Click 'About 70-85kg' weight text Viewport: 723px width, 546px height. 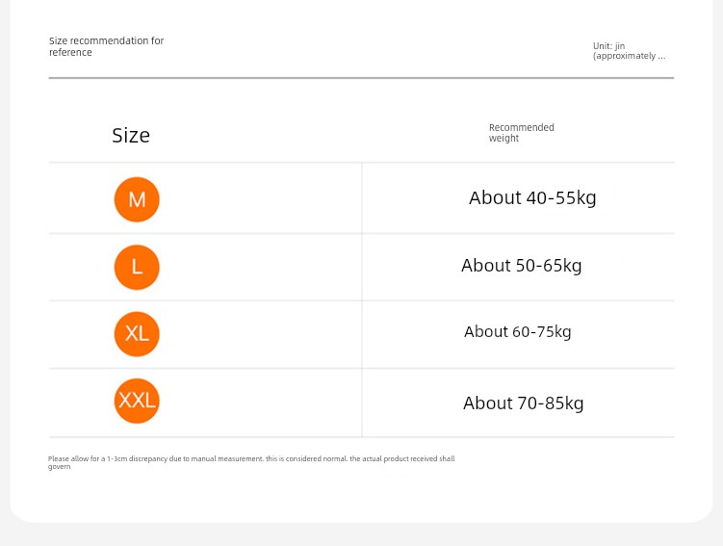tap(524, 403)
